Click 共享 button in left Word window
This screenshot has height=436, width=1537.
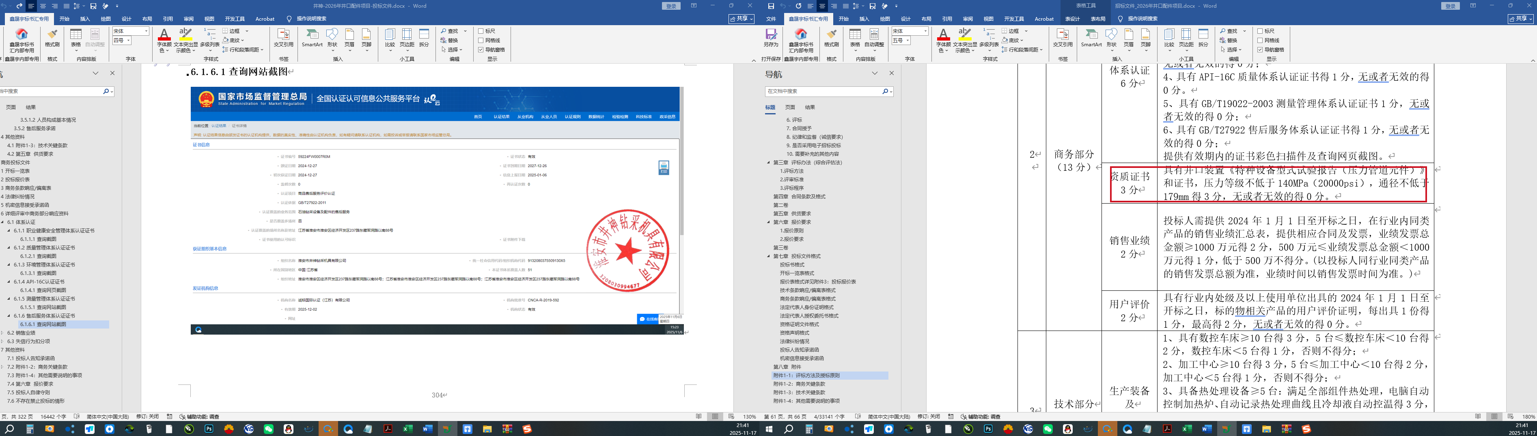pyautogui.click(x=742, y=19)
